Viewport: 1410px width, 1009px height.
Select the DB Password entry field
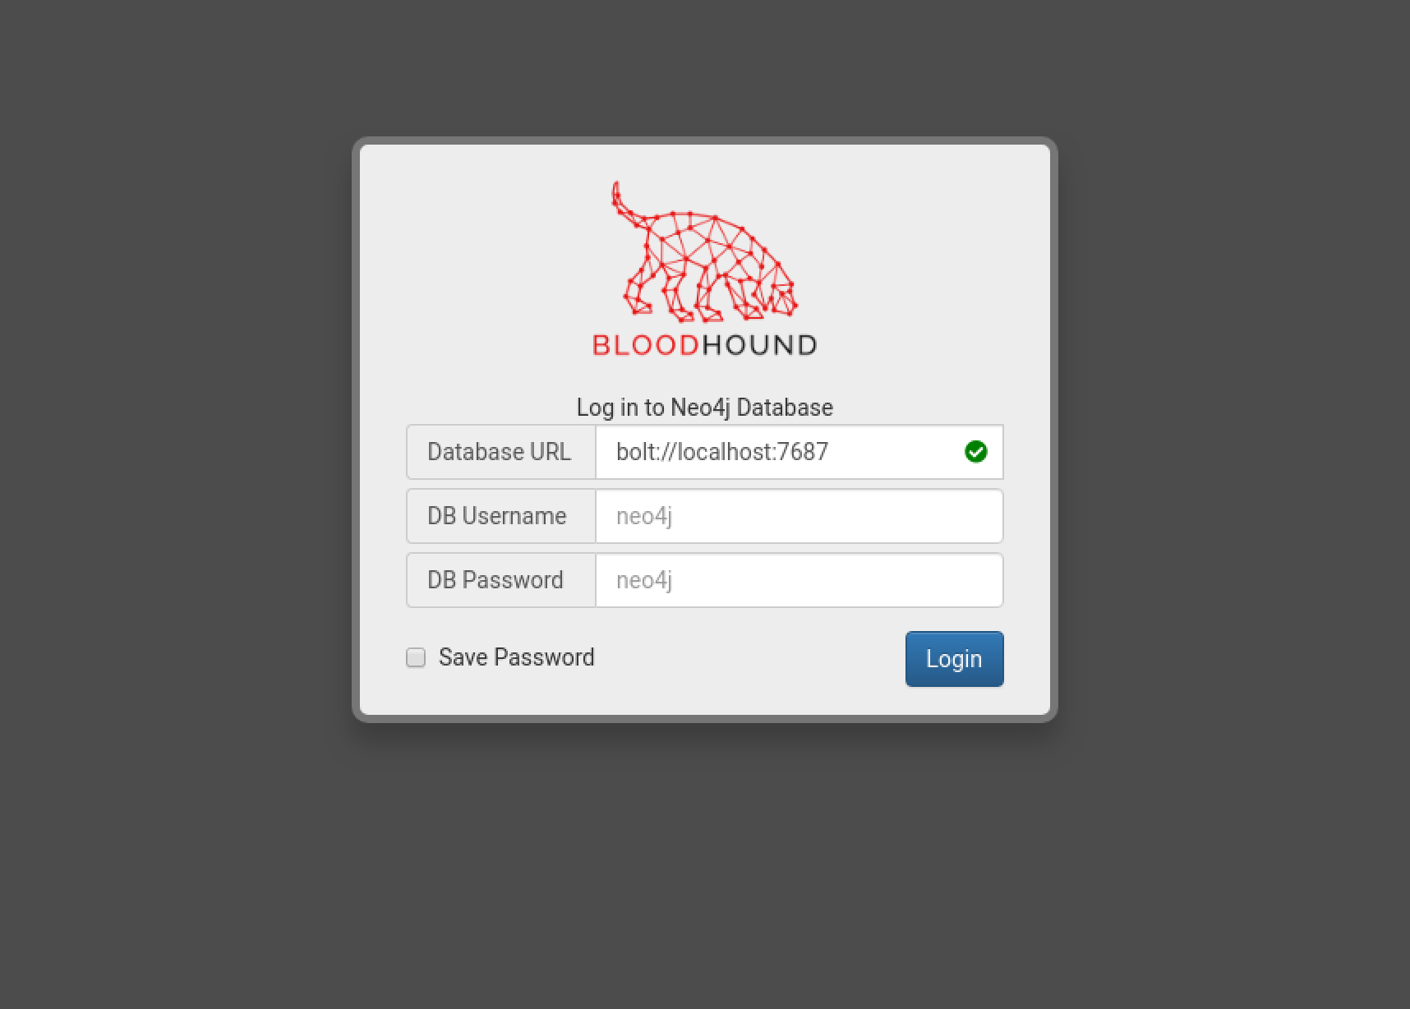coord(797,580)
